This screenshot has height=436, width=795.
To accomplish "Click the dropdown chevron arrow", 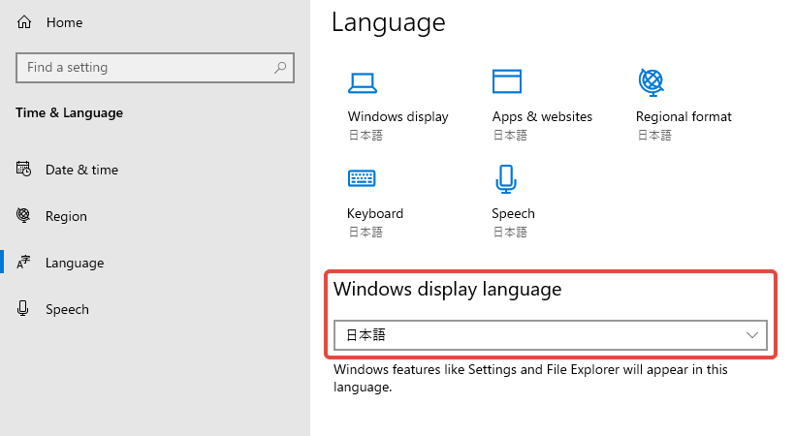I will tap(752, 335).
